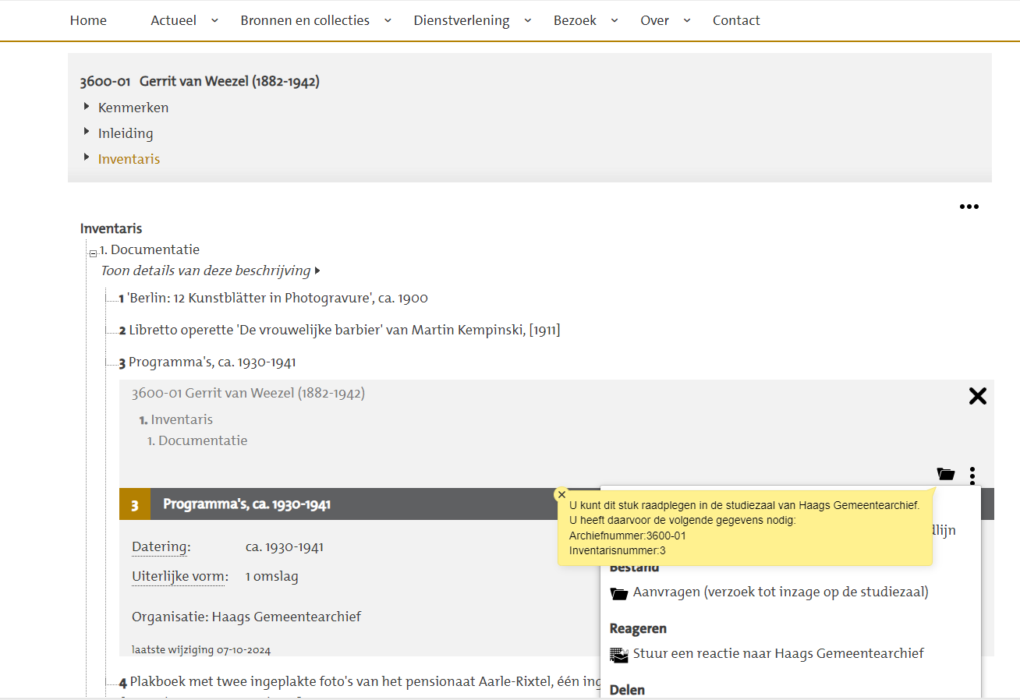
Task: Click the folder icon beside Aanvragen
Action: pyautogui.click(x=619, y=593)
